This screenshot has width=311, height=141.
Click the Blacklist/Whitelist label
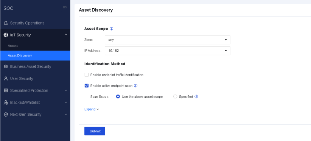25,103
